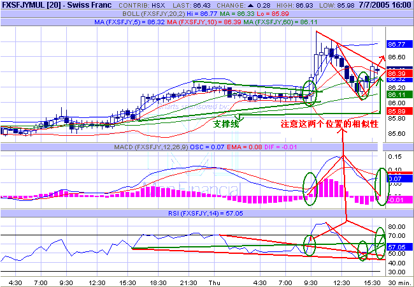
Task: Click the blue 86.77 price tag
Action: coord(399,44)
